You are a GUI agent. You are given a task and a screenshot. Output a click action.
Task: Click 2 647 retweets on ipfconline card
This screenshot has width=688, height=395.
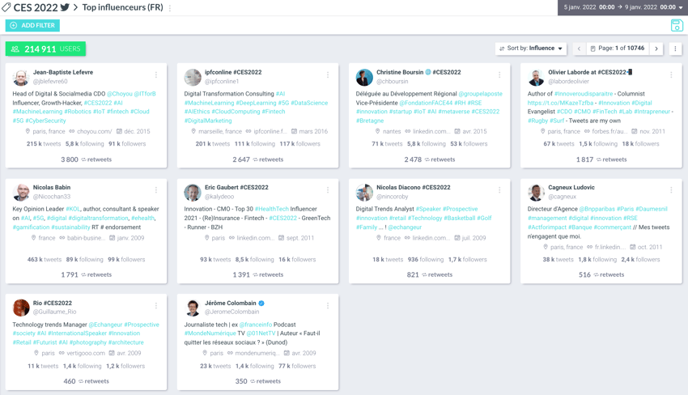pos(258,159)
